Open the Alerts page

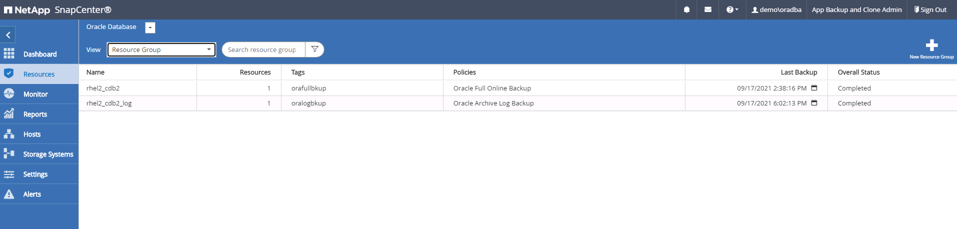click(32, 194)
